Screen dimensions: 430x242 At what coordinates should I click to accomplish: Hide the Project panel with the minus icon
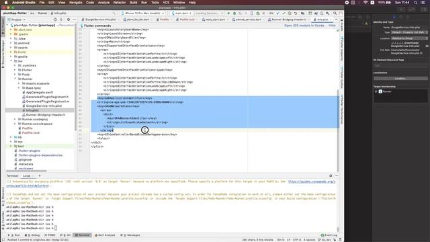[74, 19]
